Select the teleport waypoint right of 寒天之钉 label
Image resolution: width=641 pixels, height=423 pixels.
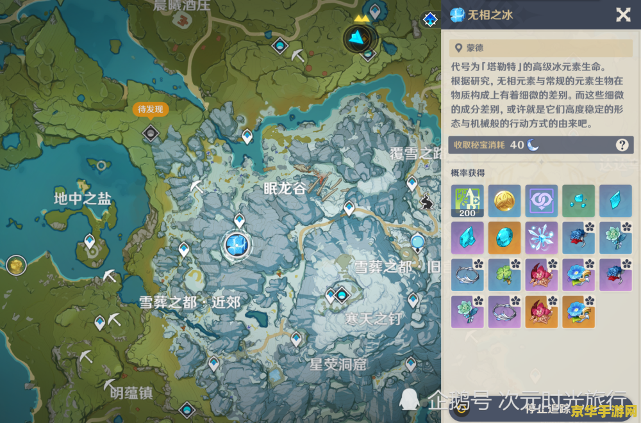coord(413,300)
